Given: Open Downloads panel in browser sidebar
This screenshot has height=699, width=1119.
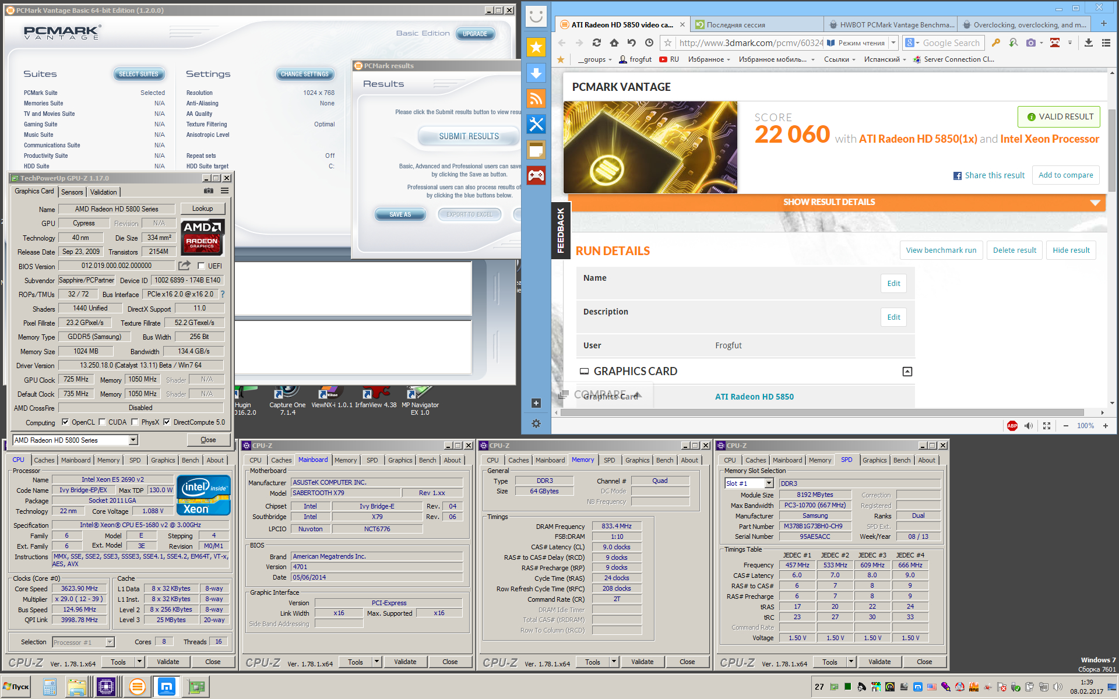Looking at the screenshot, I should 536,73.
